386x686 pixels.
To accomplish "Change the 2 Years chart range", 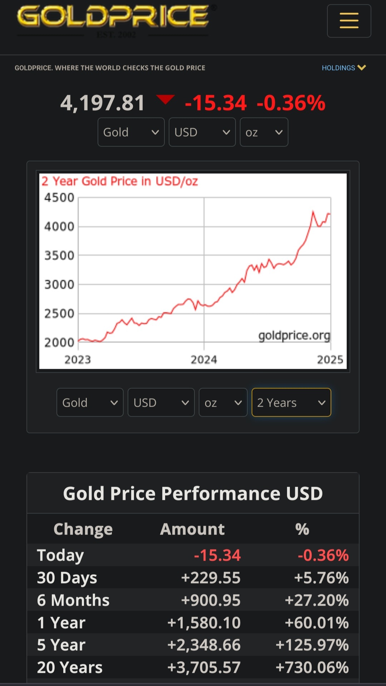I will coord(291,403).
